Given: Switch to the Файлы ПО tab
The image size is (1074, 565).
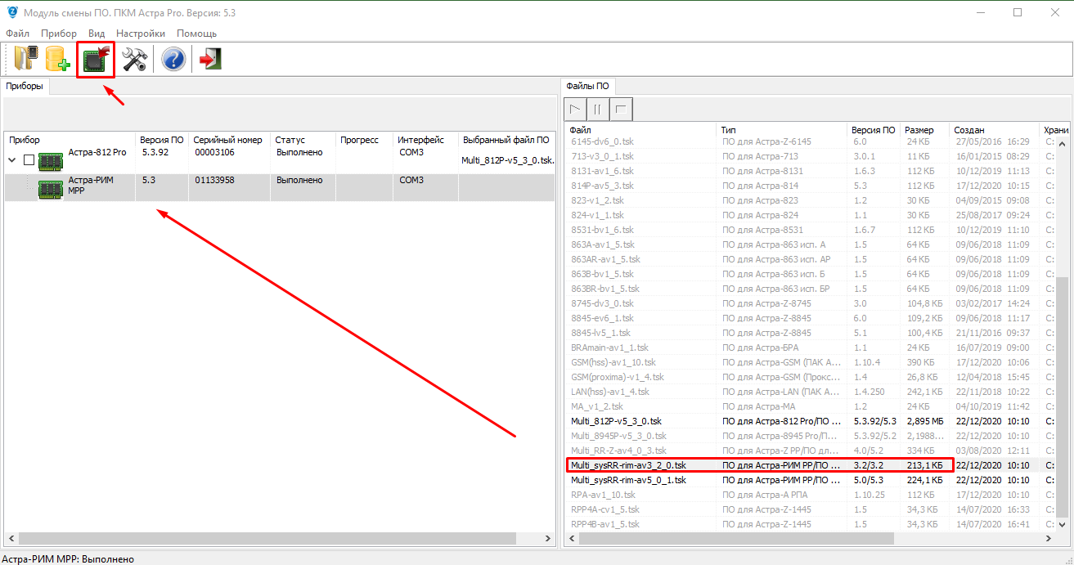Looking at the screenshot, I should click(x=587, y=86).
